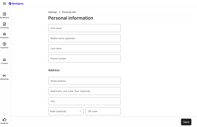Screen dimensions: 197x127
Task: Select the Payments dollar icon
Action: tap(4, 44)
